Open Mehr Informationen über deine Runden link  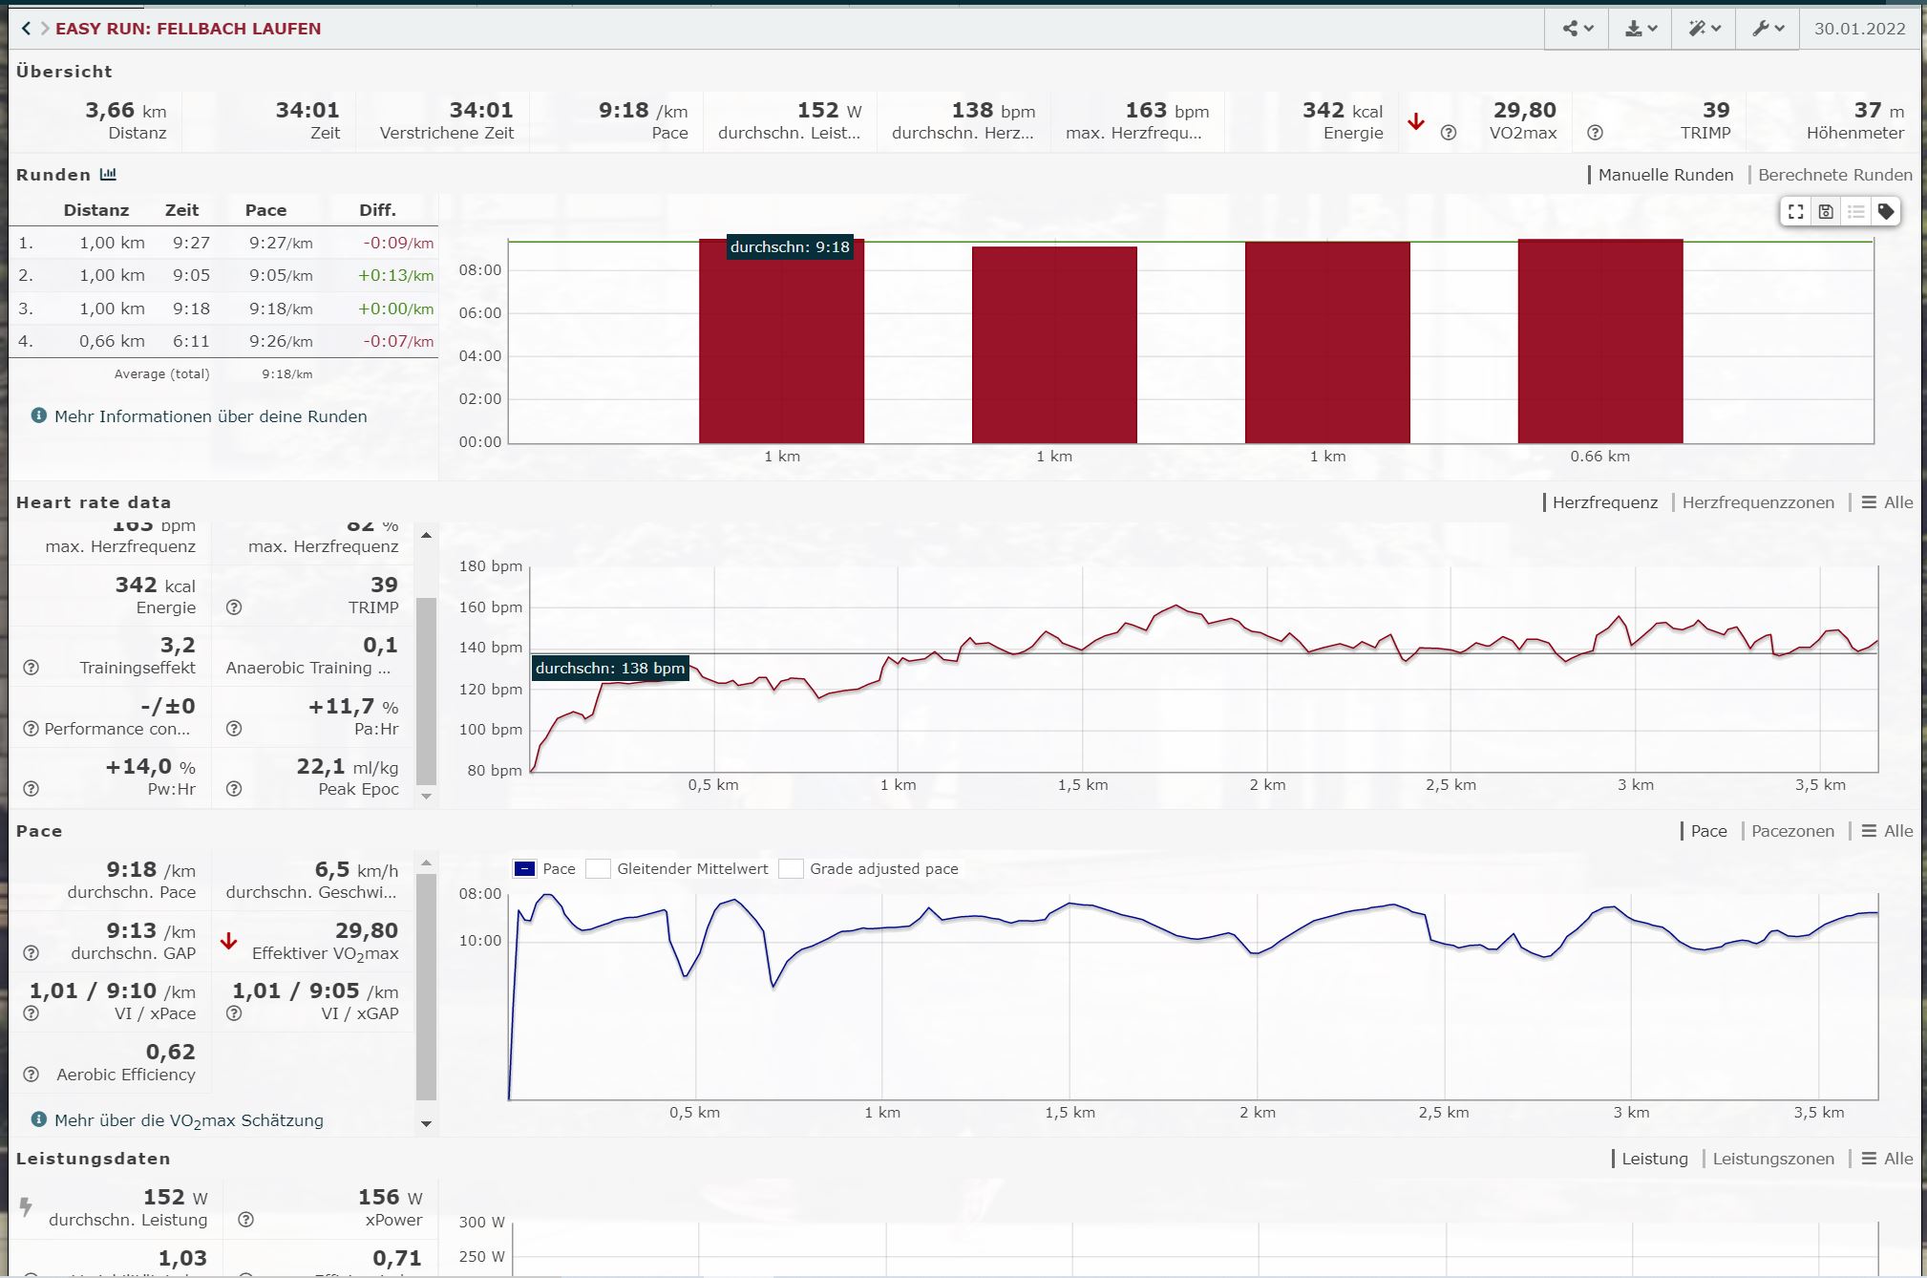pos(210,416)
